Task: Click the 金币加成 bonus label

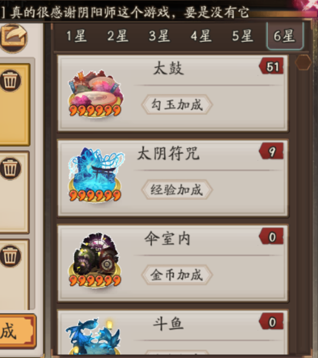Action: pos(177,275)
